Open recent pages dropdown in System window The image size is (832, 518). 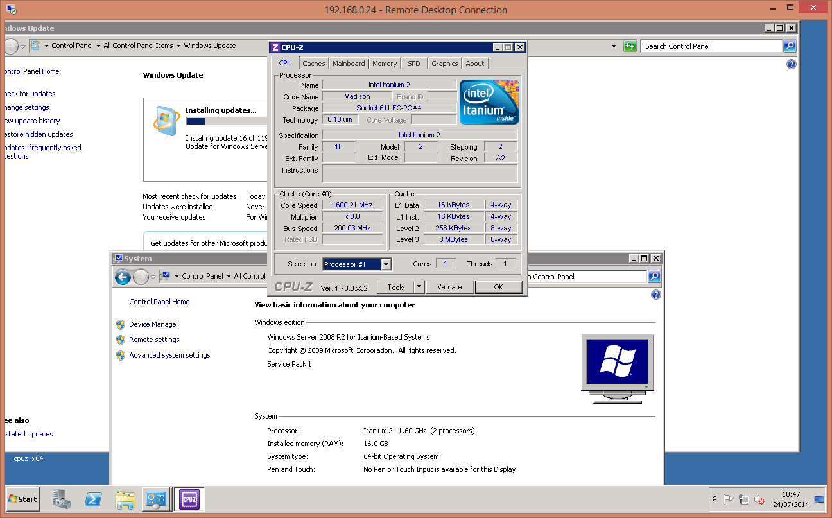pyautogui.click(x=153, y=277)
